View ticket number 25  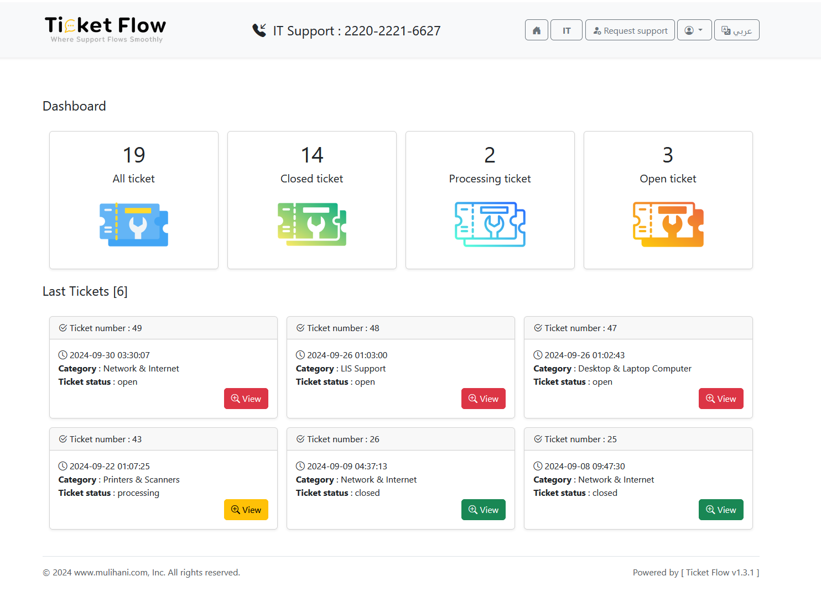(x=721, y=510)
